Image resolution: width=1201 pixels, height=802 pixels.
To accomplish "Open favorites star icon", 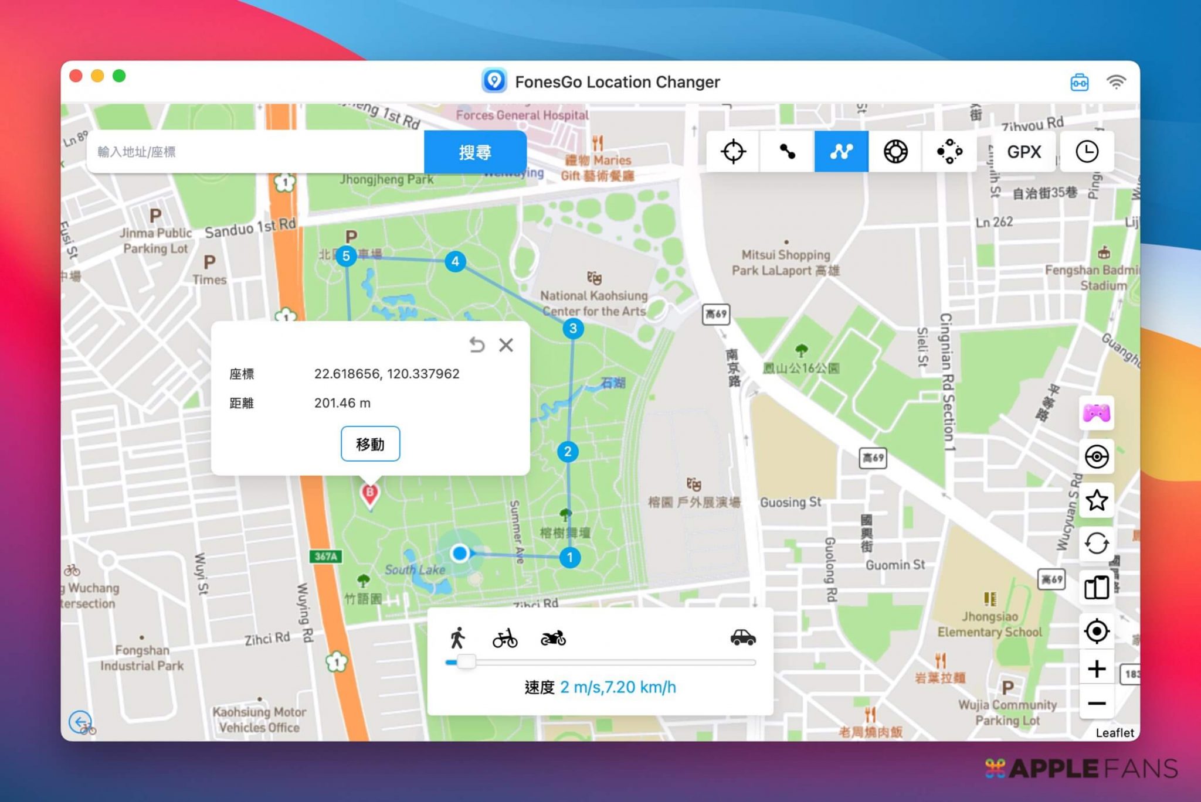I will coord(1096,500).
